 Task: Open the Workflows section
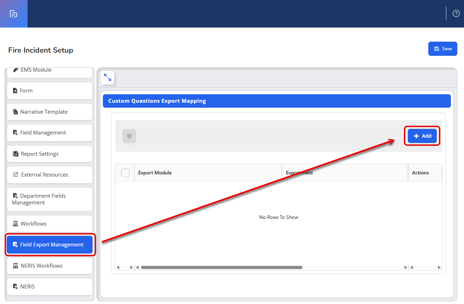49,224
